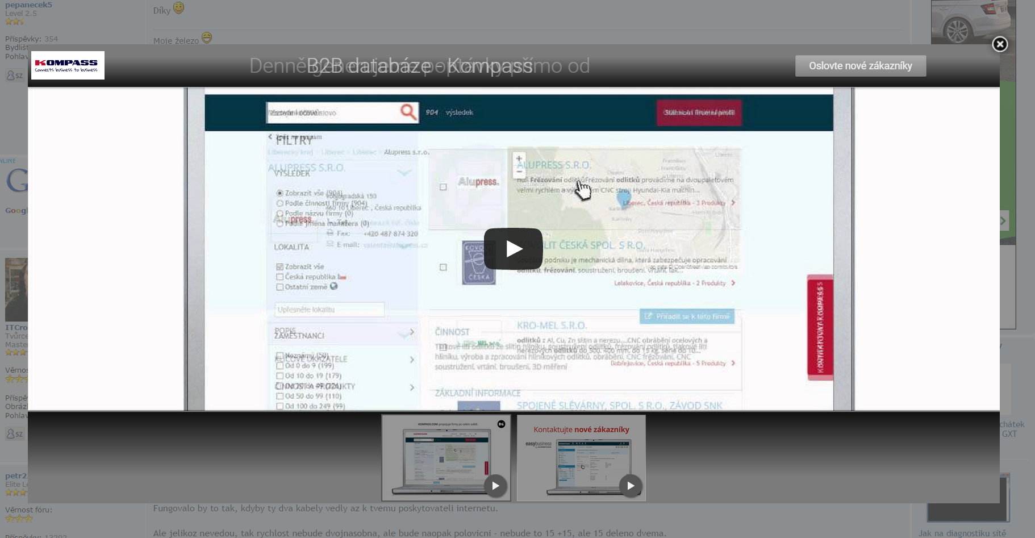This screenshot has height=538, width=1035.
Task: Play the main Kompass video
Action: click(513, 249)
